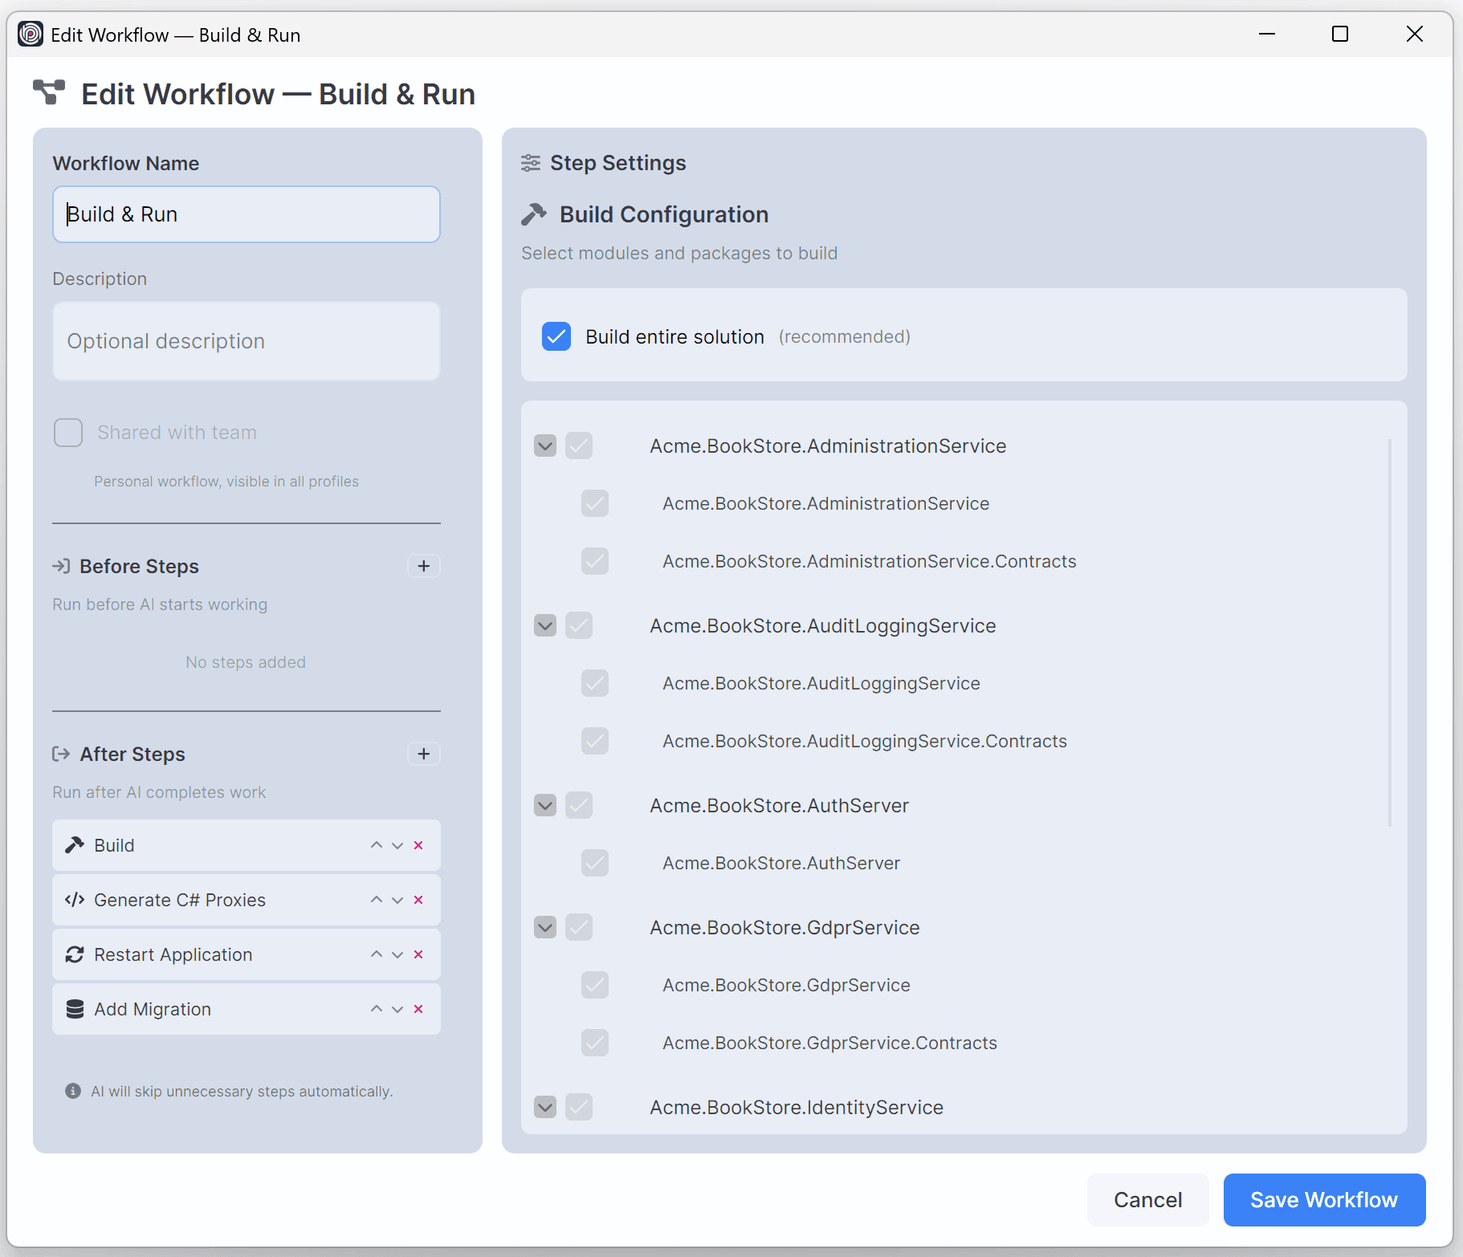
Task: Select the Generate C# Proxies step
Action: click(x=247, y=900)
